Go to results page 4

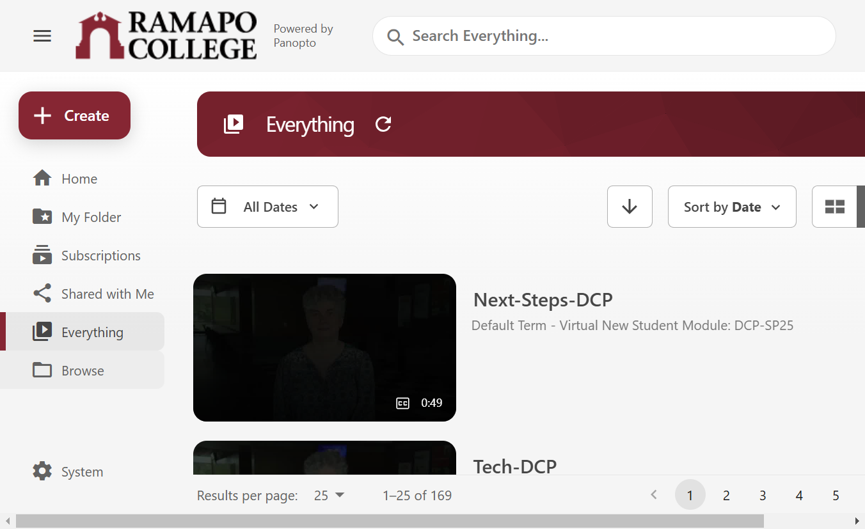point(799,496)
